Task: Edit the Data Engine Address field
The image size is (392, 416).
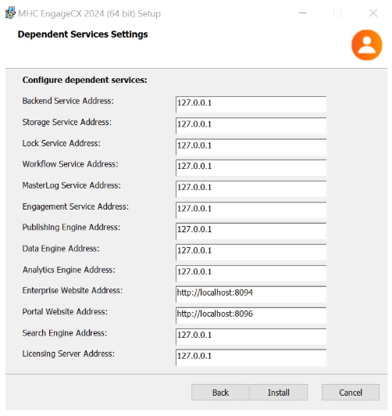Action: [x=251, y=253]
